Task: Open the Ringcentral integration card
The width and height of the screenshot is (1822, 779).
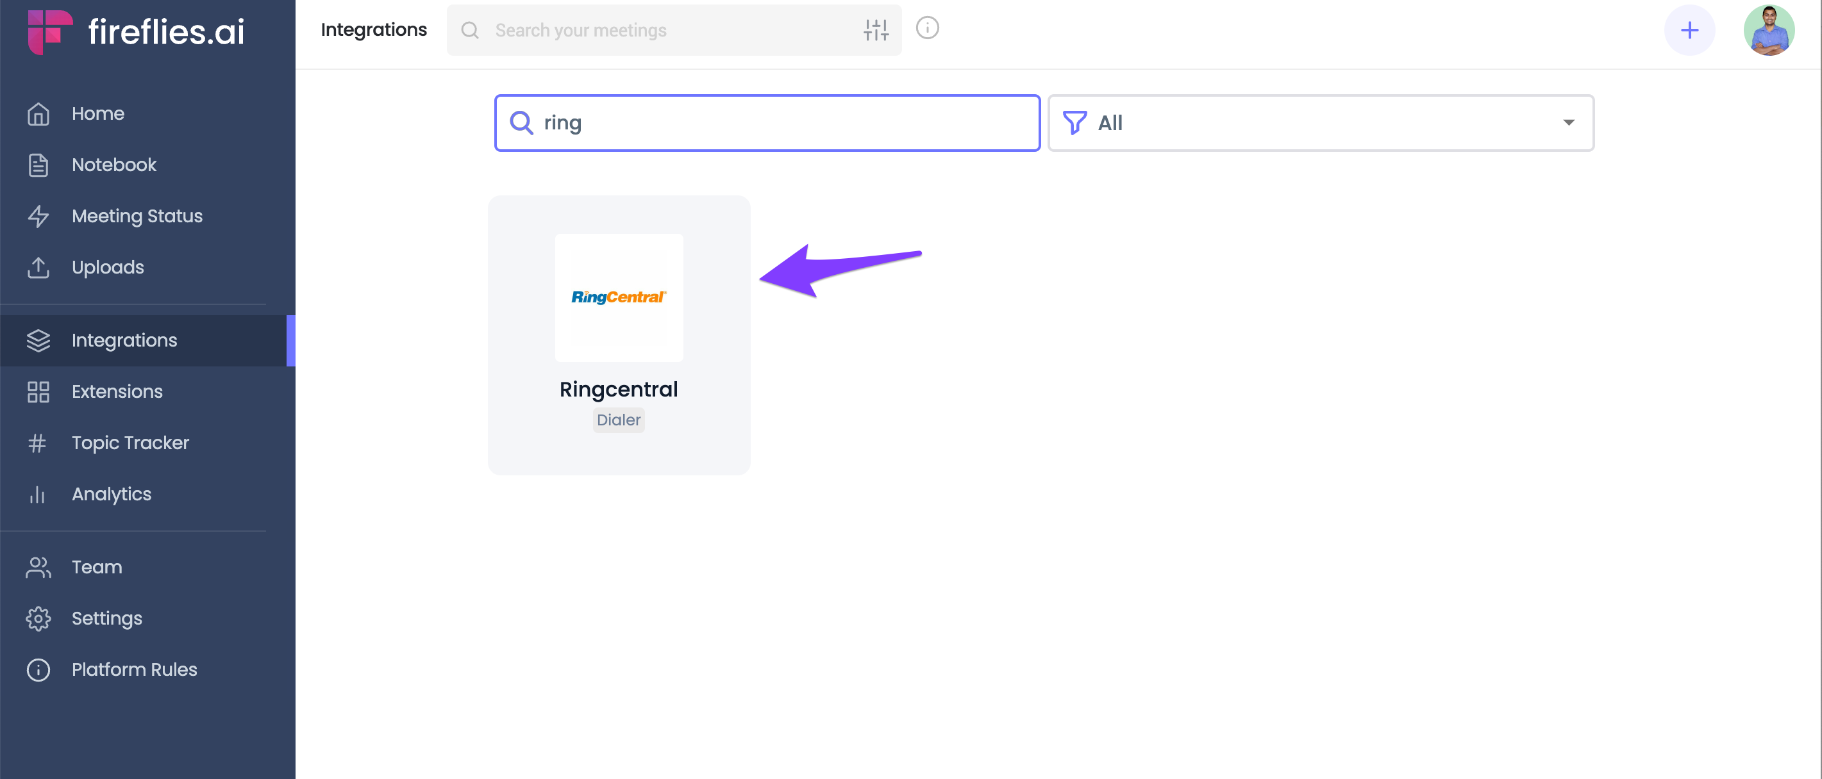Action: pyautogui.click(x=619, y=335)
